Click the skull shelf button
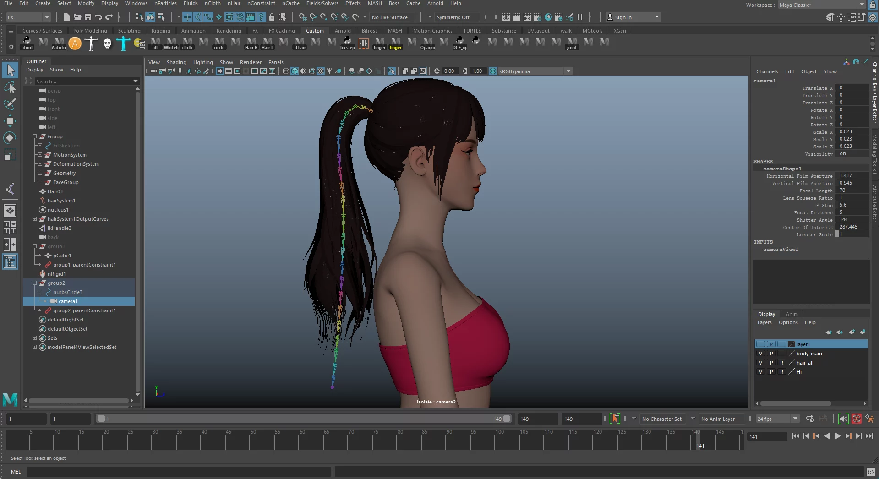879x479 pixels. [107, 43]
